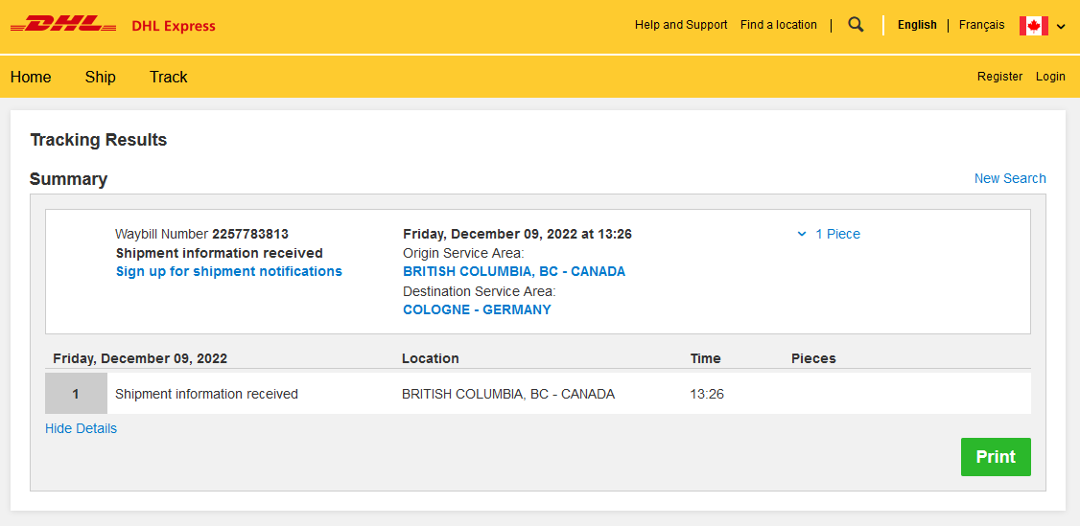
Task: Click the Canadian flag icon
Action: (1033, 26)
